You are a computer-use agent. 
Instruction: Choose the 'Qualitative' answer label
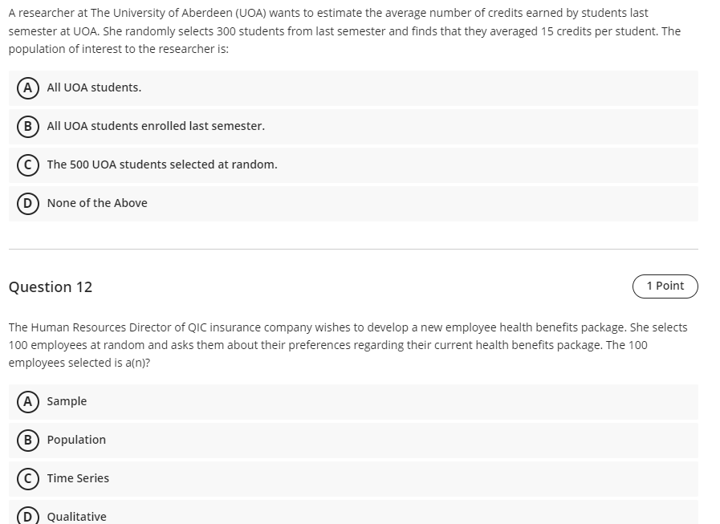click(x=77, y=517)
